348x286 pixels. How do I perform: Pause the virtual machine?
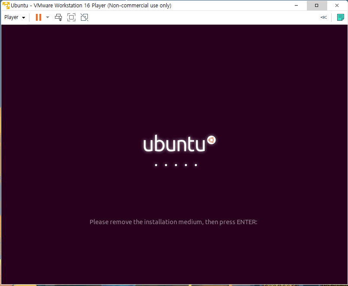39,17
